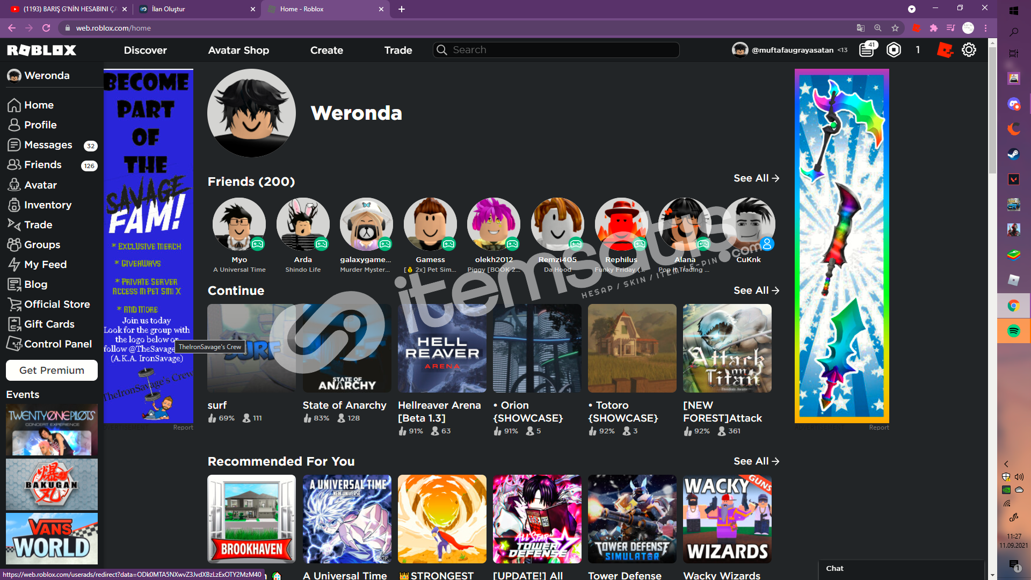The image size is (1031, 580).
Task: Open the Wacky Wizards recommended game
Action: point(727,519)
